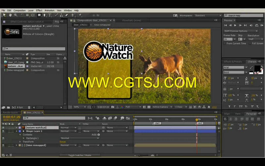Take snapshot with camera icon in viewer
265x166 pixels.
click(x=113, y=107)
